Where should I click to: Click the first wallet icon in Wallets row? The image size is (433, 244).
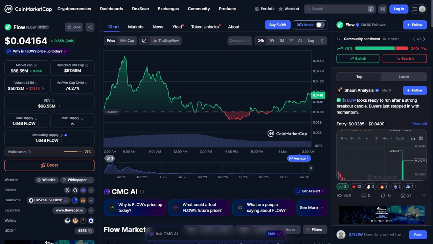tap(67, 221)
